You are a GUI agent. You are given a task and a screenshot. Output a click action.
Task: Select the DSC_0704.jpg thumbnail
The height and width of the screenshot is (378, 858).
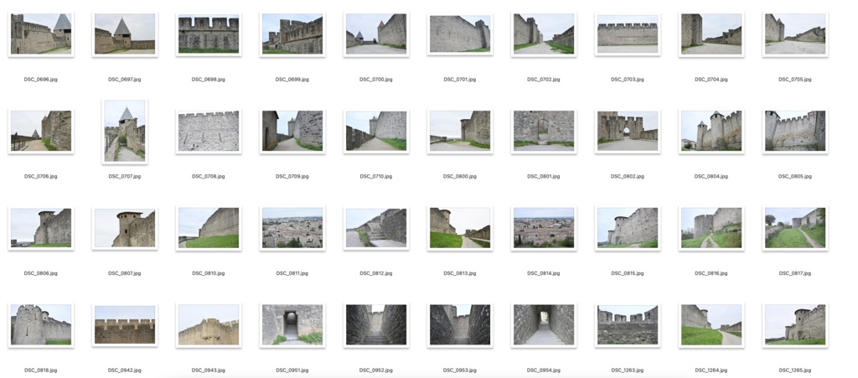click(711, 34)
